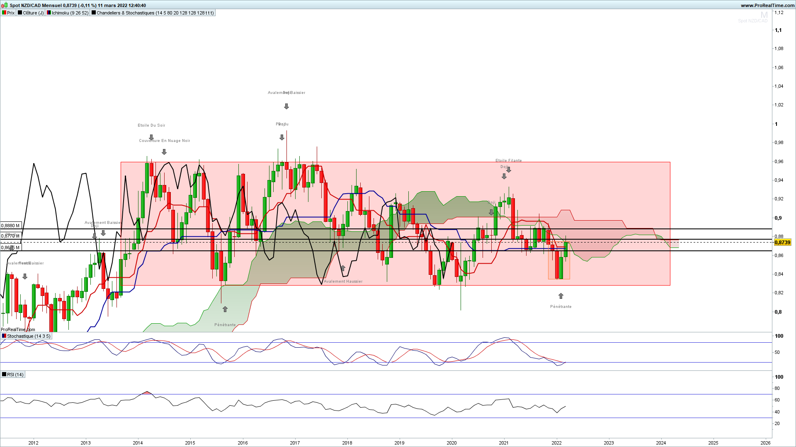Click the candlestick icon in the title bar

[x=5, y=5]
